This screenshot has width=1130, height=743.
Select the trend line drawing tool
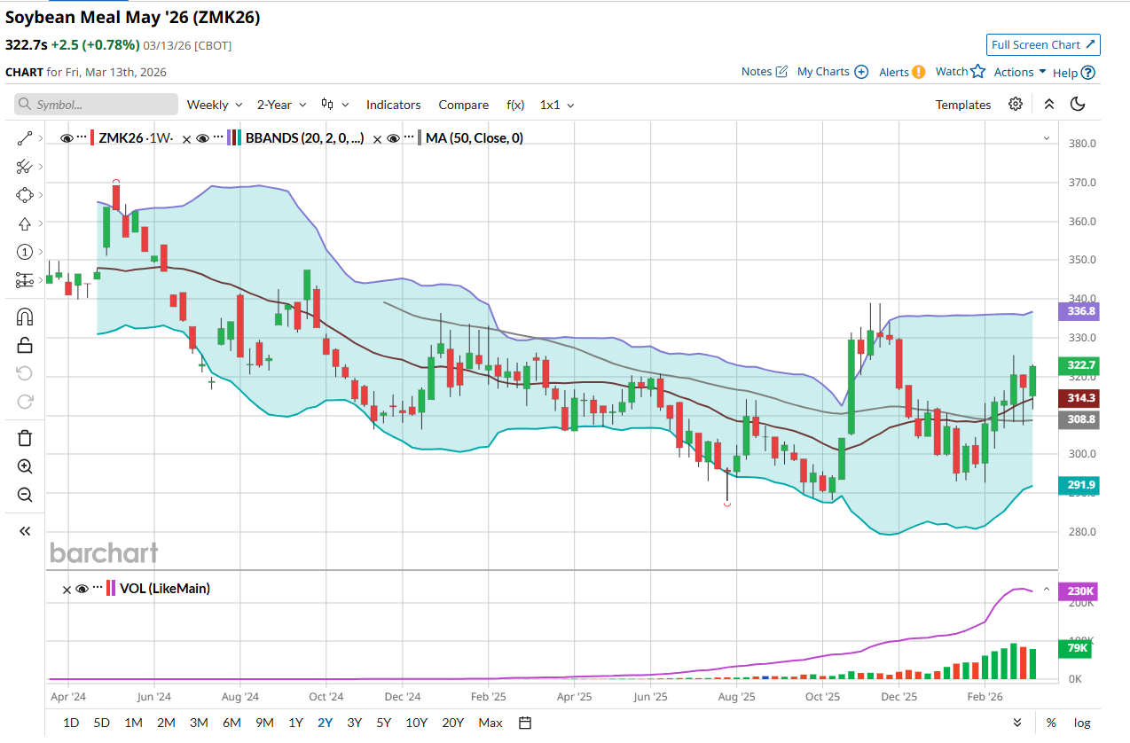click(25, 138)
